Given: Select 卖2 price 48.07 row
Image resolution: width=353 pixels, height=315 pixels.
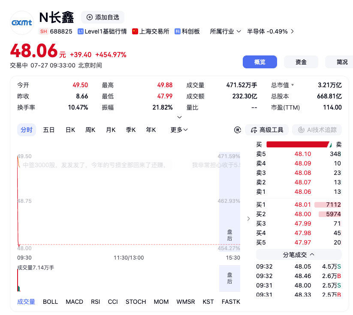Looking at the screenshot, I should click(299, 182).
